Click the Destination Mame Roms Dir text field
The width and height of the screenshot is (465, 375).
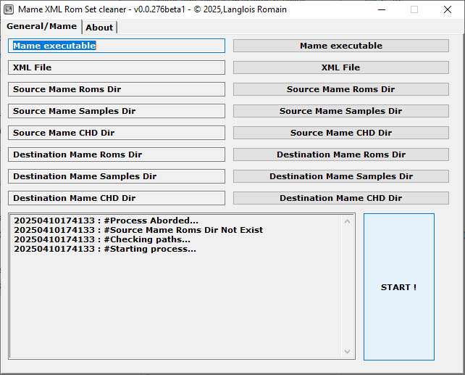pos(117,154)
